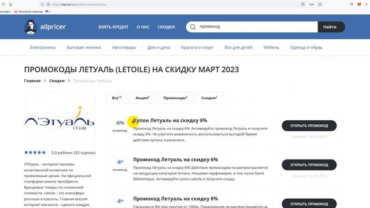Screen dimensions: 370x208
Task: Bookmark this page with the star icon
Action: coord(320,4)
